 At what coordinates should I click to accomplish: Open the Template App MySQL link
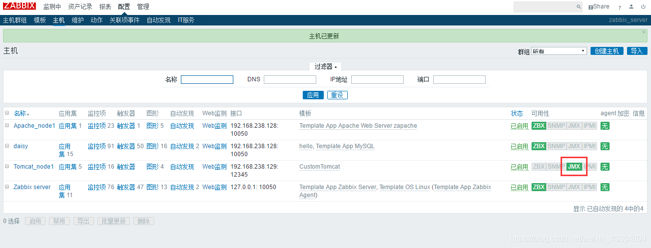[x=345, y=146]
